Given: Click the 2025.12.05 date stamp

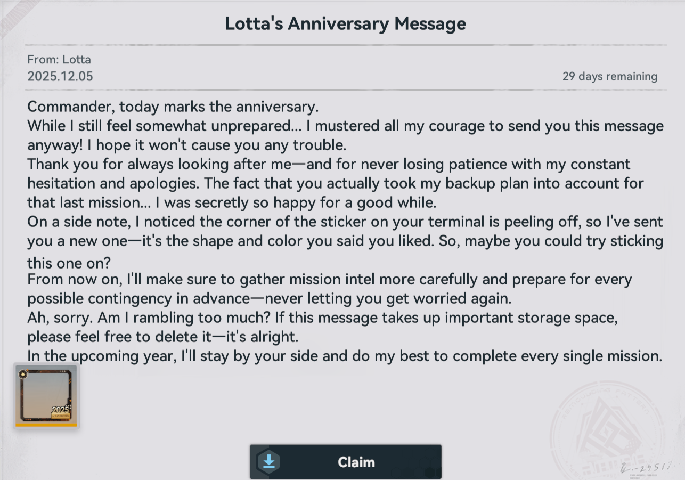Looking at the screenshot, I should (60, 76).
